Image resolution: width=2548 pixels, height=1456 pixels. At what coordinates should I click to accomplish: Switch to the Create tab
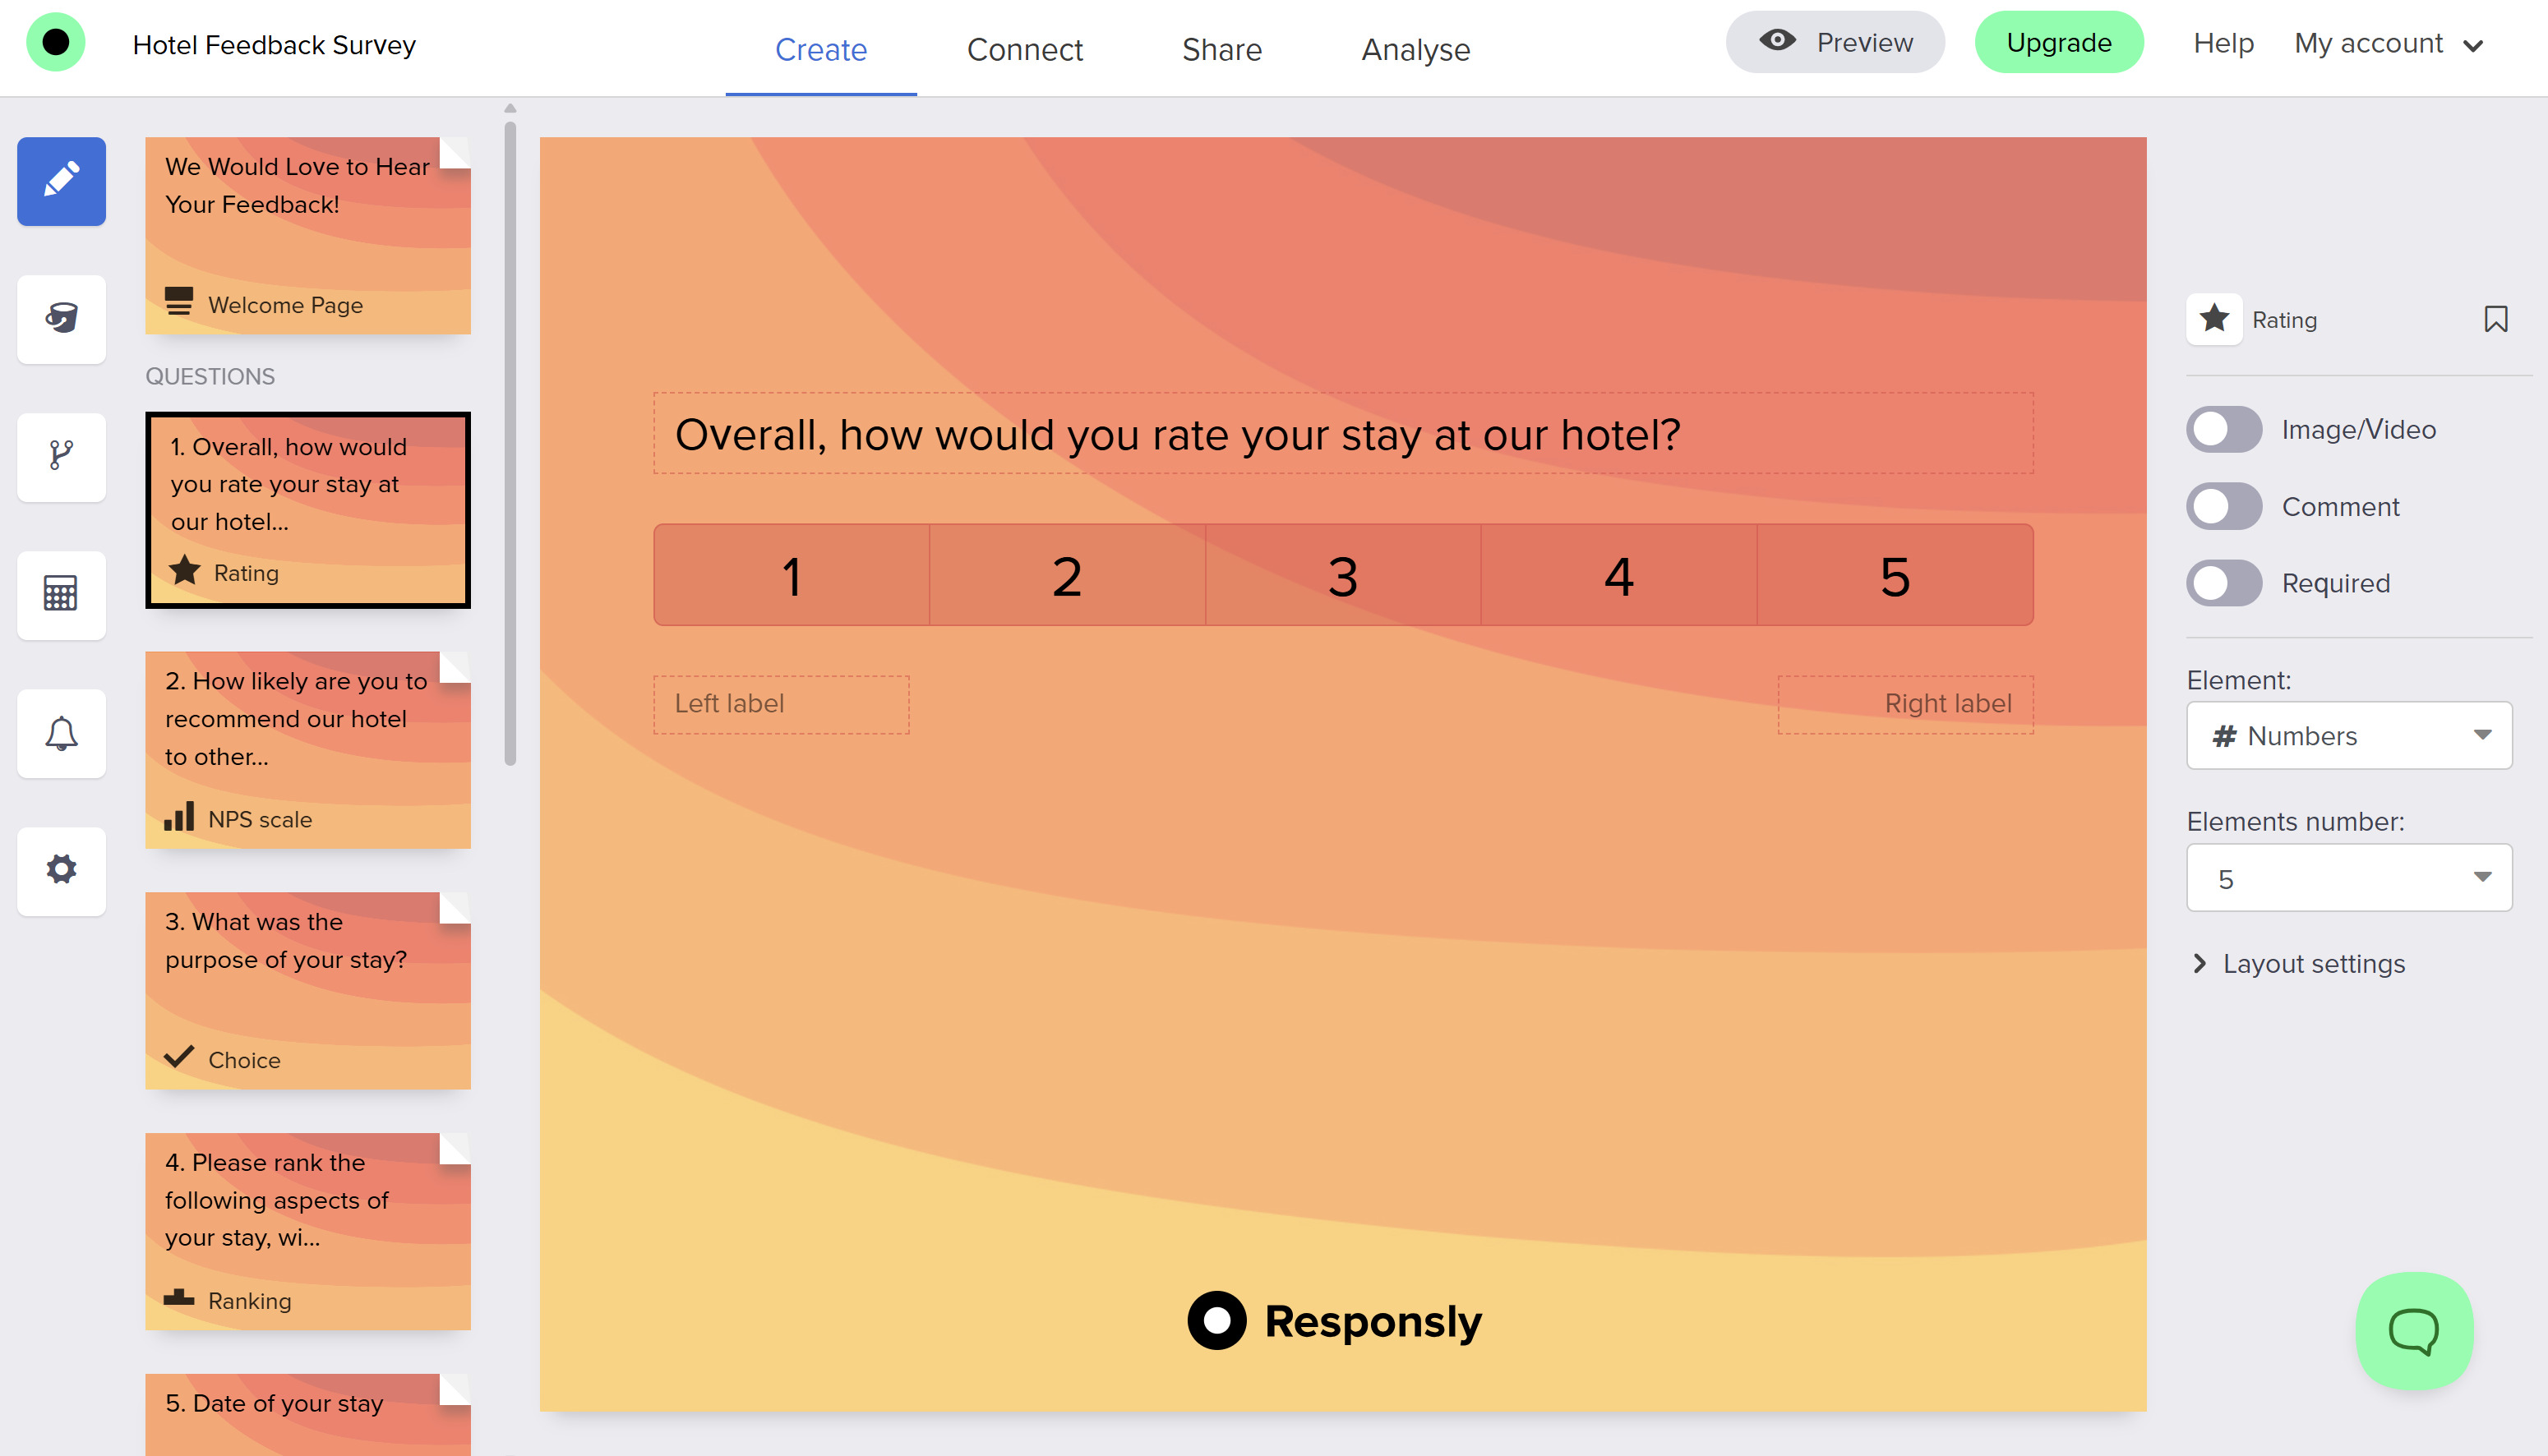(821, 49)
